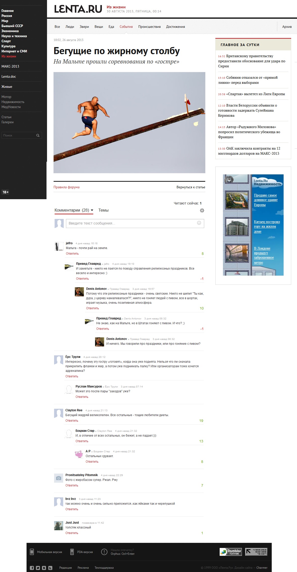Switch to the Темы tab
Image resolution: width=297 pixels, height=572 pixels.
click(103, 210)
